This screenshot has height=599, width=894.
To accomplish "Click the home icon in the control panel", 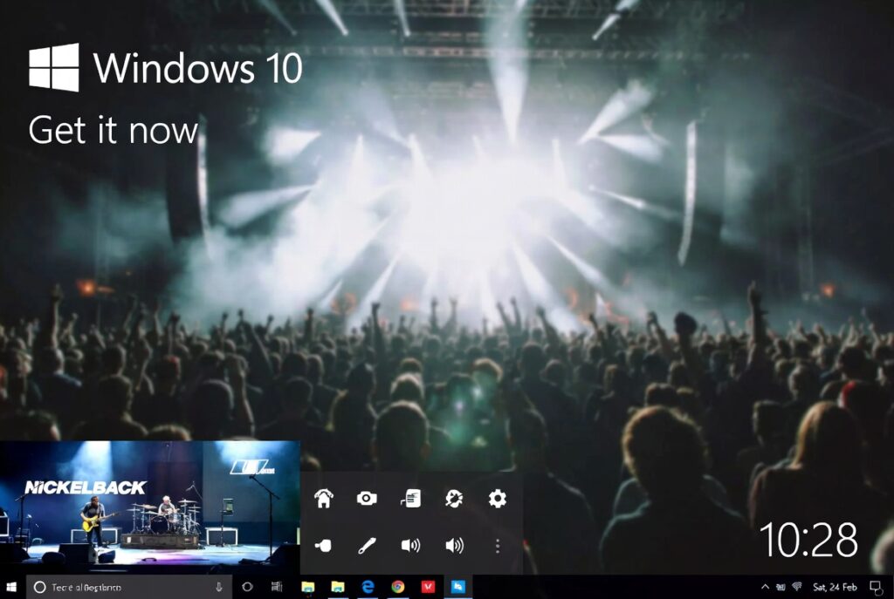I will click(324, 499).
